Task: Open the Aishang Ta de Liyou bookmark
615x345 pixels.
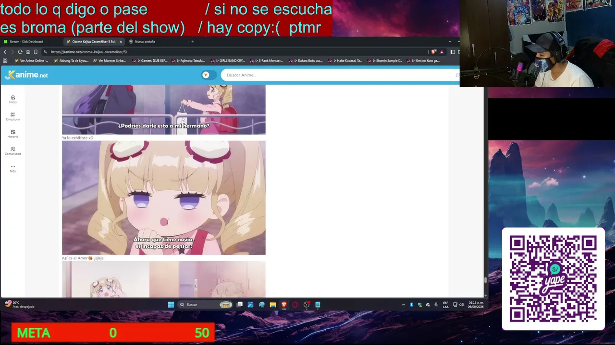Action: pyautogui.click(x=71, y=61)
